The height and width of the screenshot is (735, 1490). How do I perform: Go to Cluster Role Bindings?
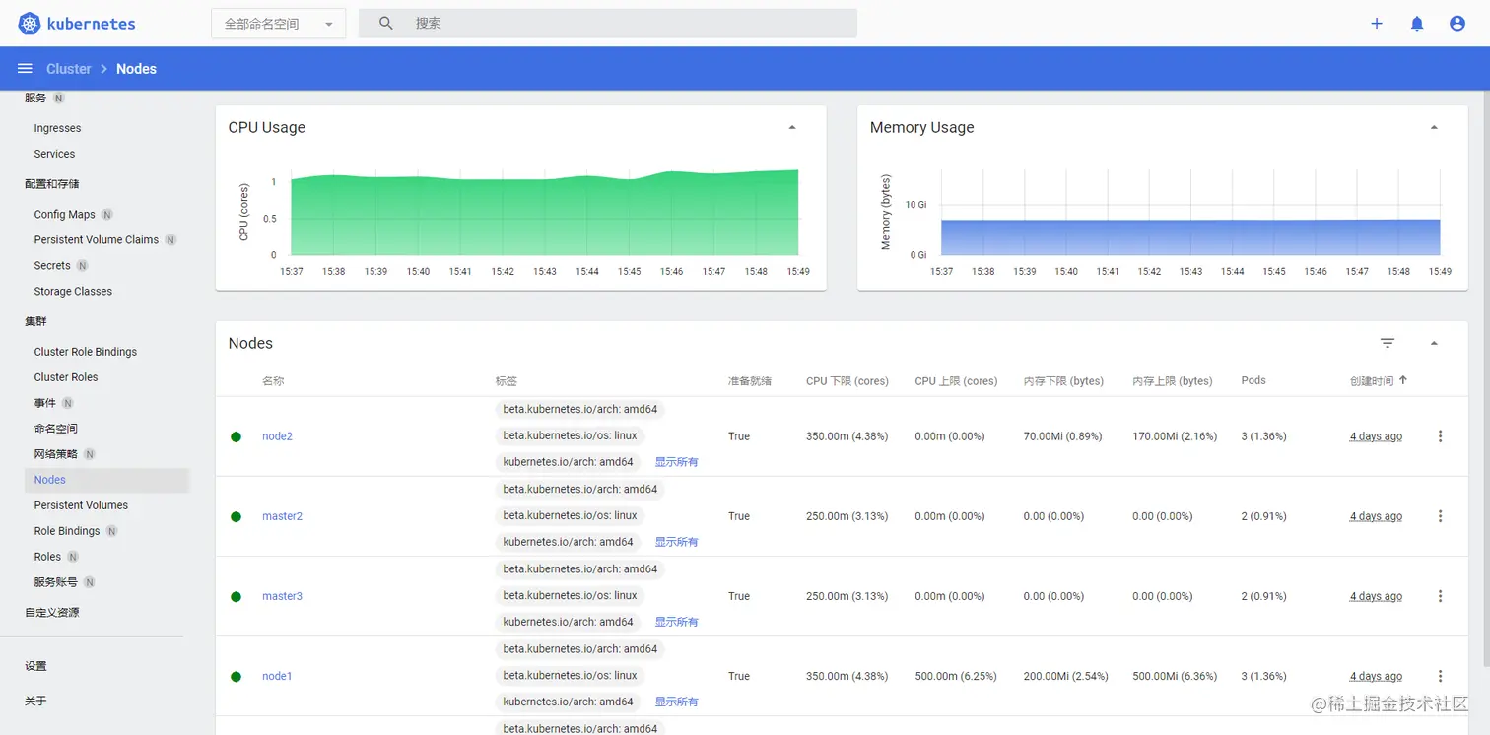click(x=85, y=352)
